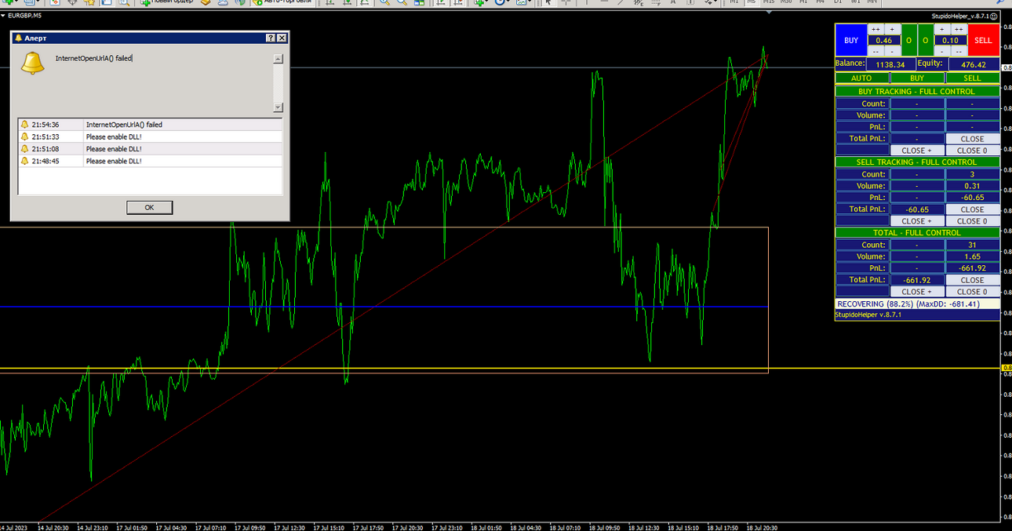Click CLOSE in the TOTAL section
1012x531 pixels.
[973, 280]
